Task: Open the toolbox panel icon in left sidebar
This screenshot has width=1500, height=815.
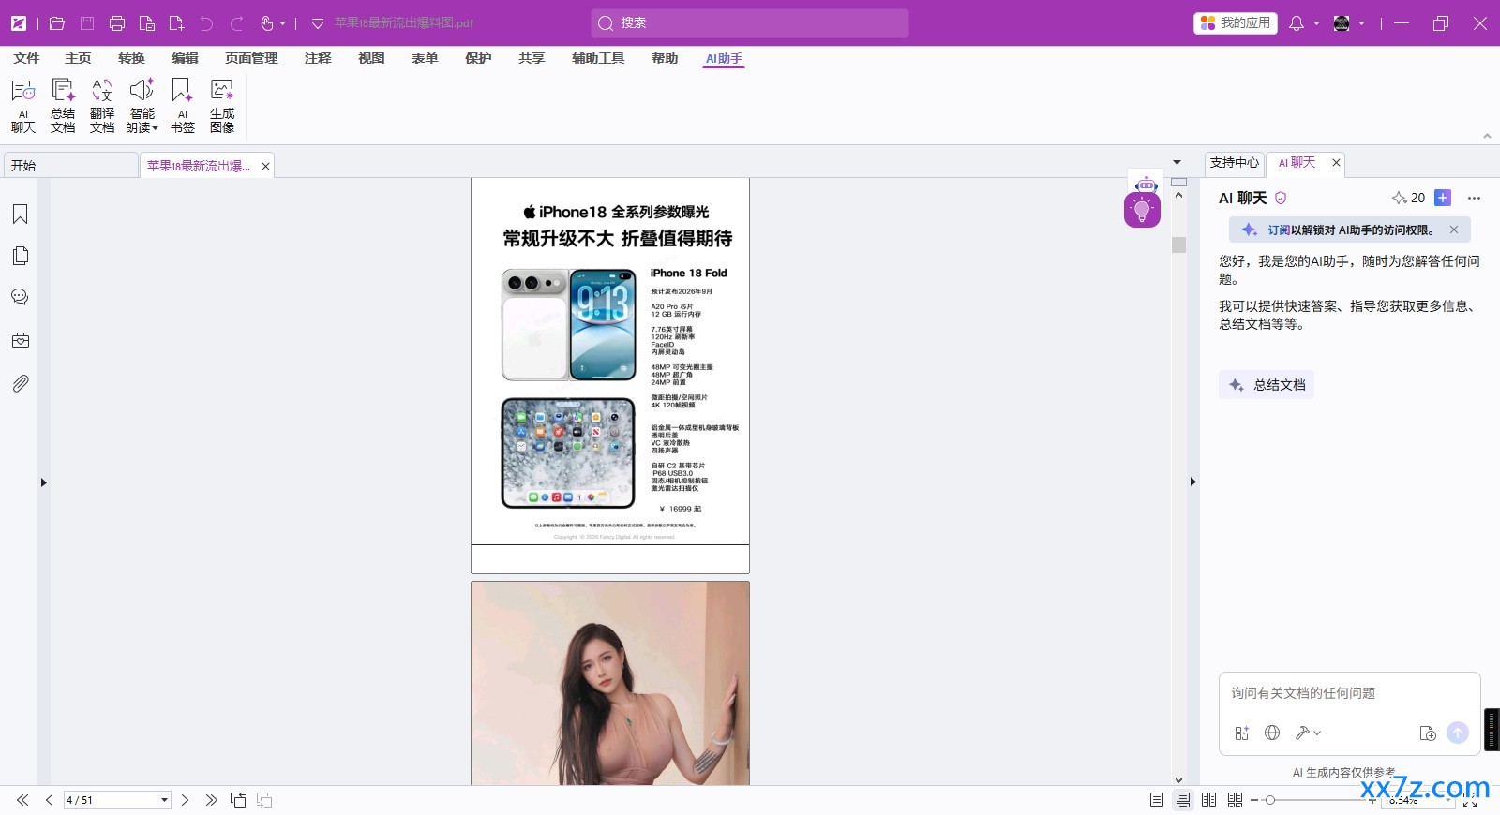Action: pyautogui.click(x=20, y=340)
